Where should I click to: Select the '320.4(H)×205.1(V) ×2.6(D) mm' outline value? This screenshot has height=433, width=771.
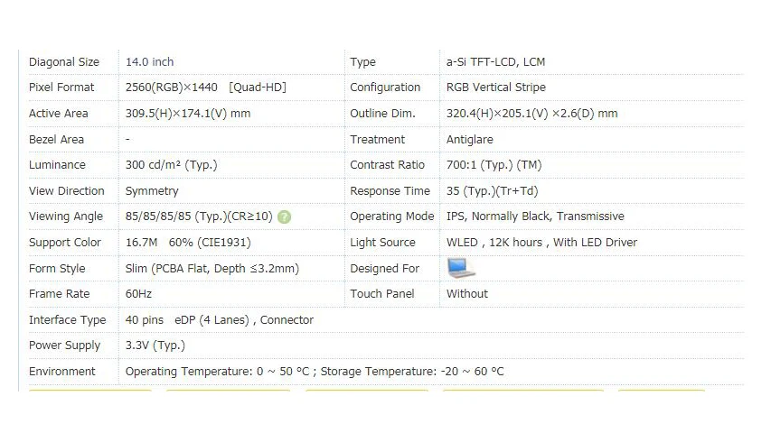pos(532,114)
